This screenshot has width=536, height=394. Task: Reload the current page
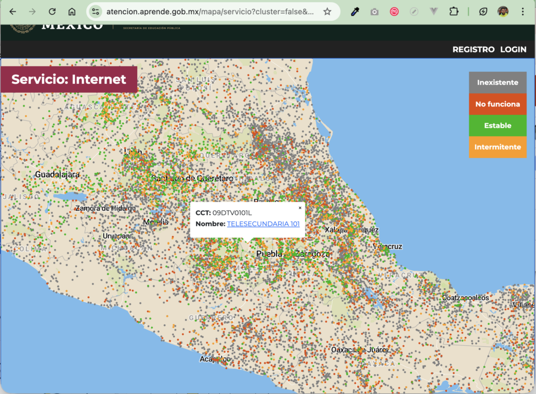(52, 12)
